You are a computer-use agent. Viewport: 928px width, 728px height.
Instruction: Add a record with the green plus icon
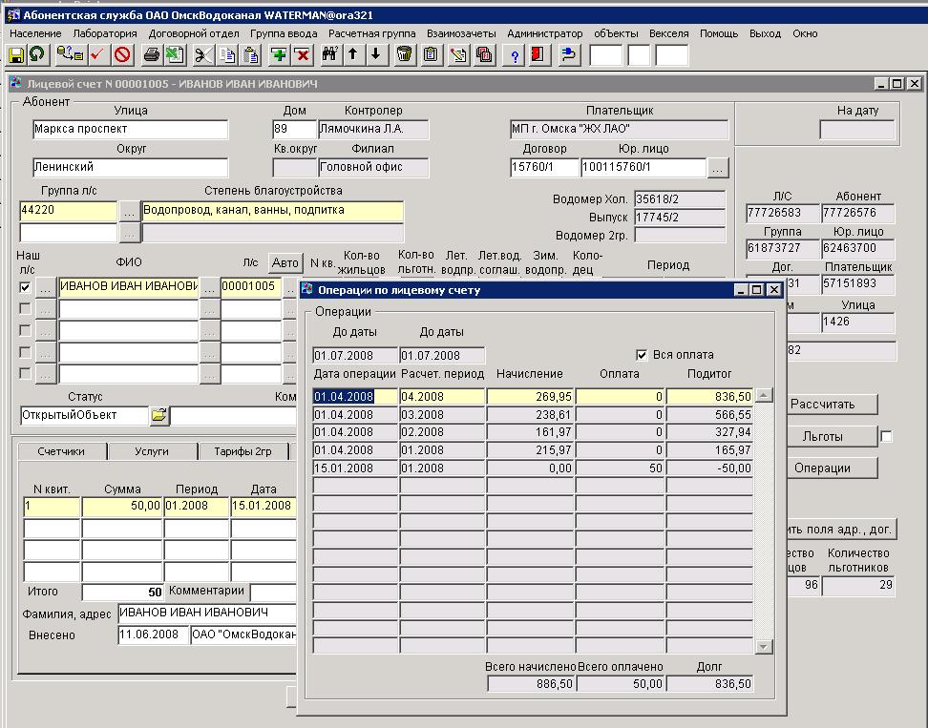pos(279,54)
